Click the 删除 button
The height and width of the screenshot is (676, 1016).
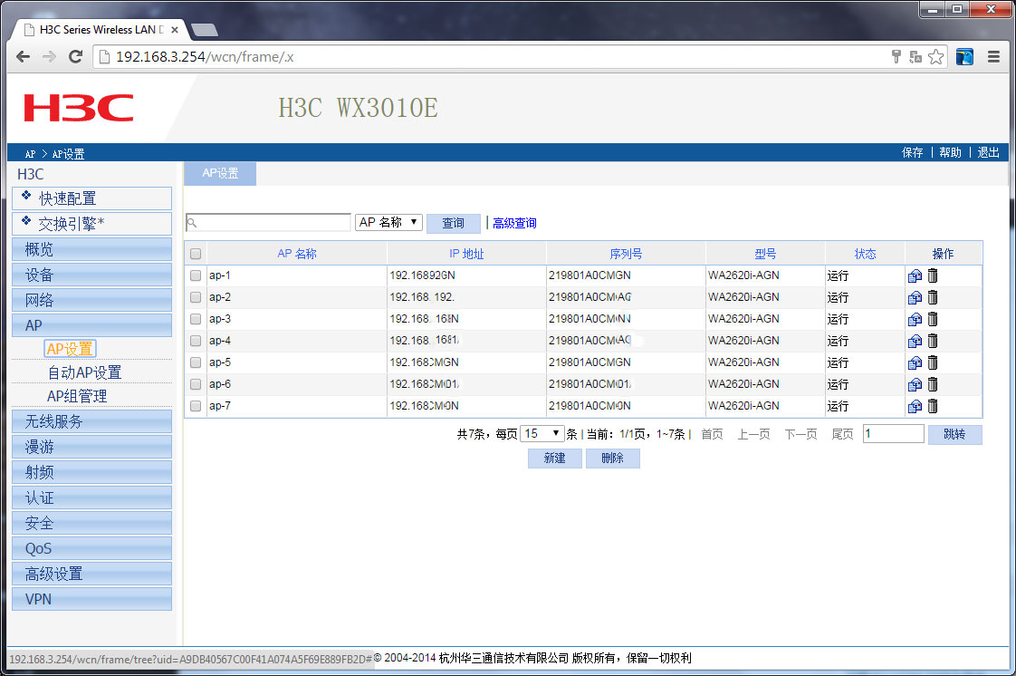(x=612, y=459)
